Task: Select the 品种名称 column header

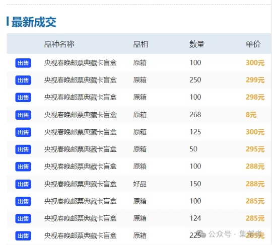Action: pos(59,44)
